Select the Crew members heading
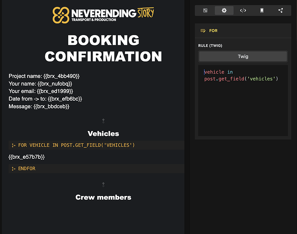This screenshot has height=234, width=297. (103, 197)
